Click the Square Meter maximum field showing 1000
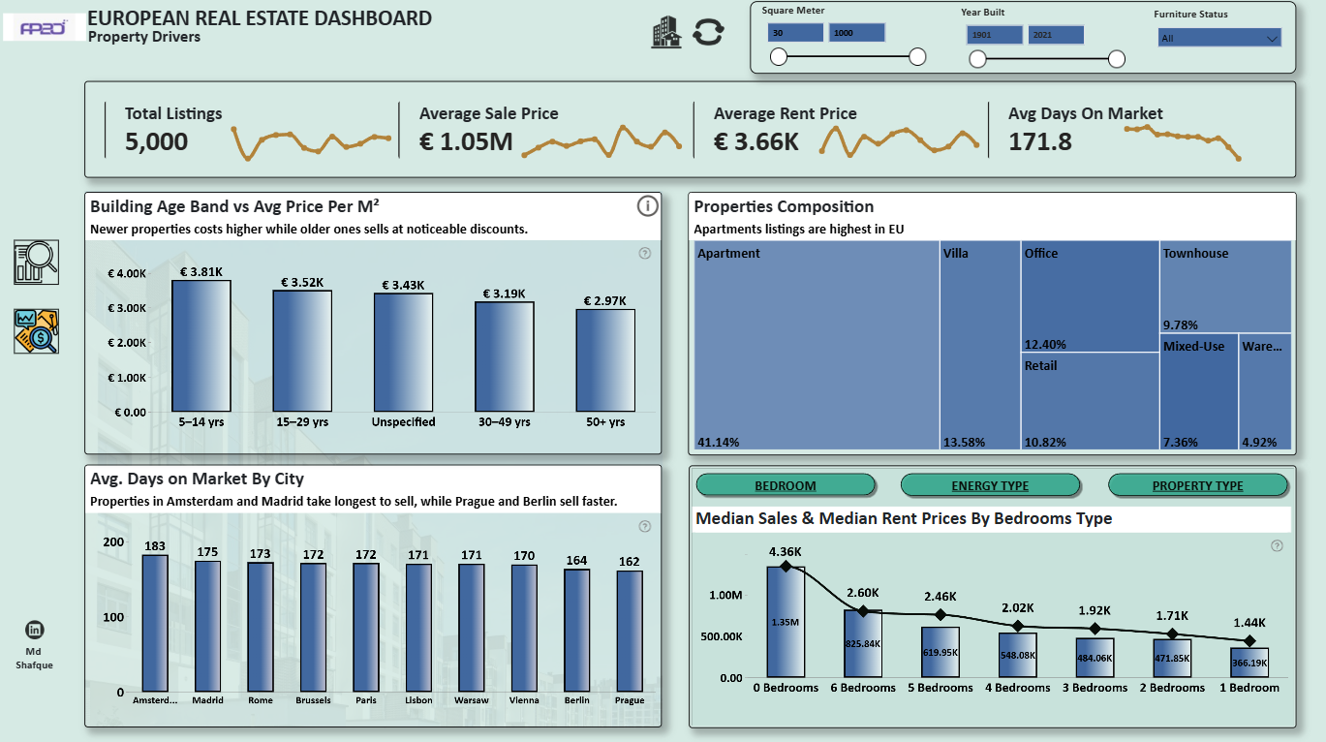The image size is (1326, 742). pos(857,33)
